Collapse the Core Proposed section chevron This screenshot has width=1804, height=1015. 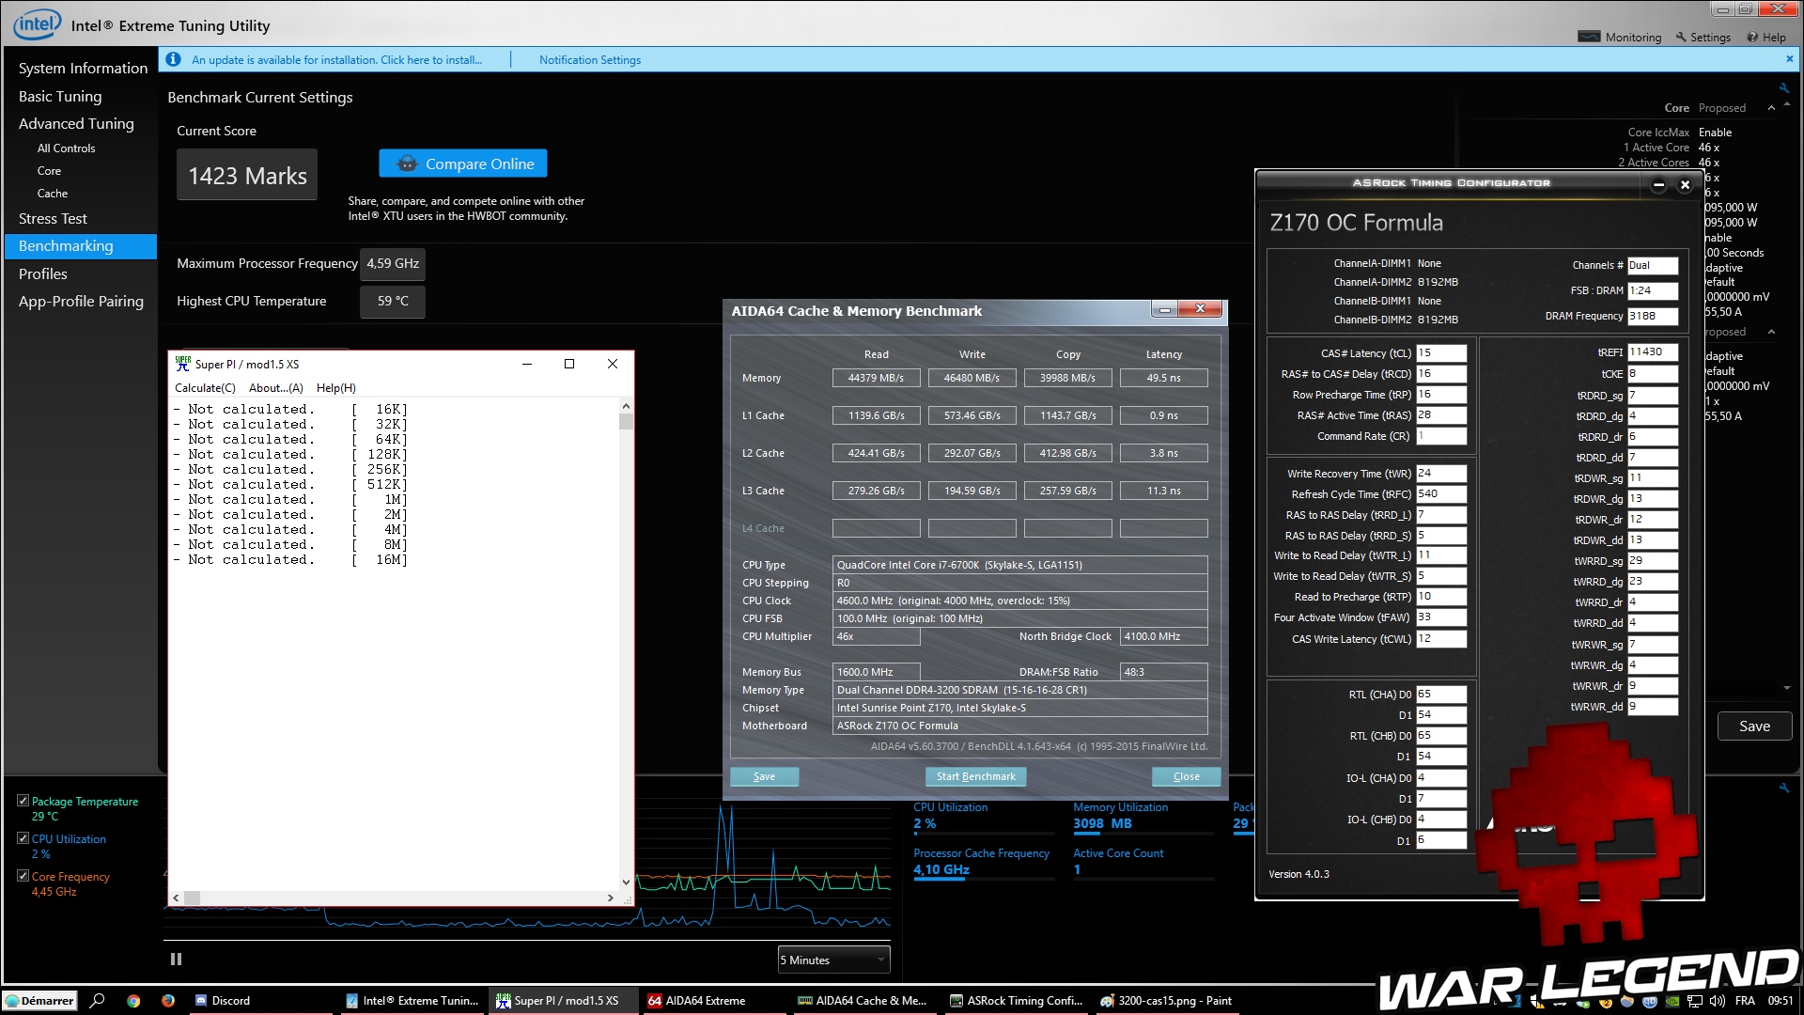[1771, 108]
